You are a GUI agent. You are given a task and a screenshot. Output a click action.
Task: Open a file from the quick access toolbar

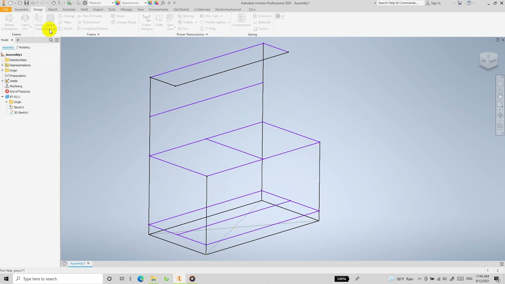tap(21, 3)
